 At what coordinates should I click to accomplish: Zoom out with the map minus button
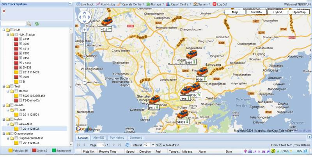pos(85,82)
